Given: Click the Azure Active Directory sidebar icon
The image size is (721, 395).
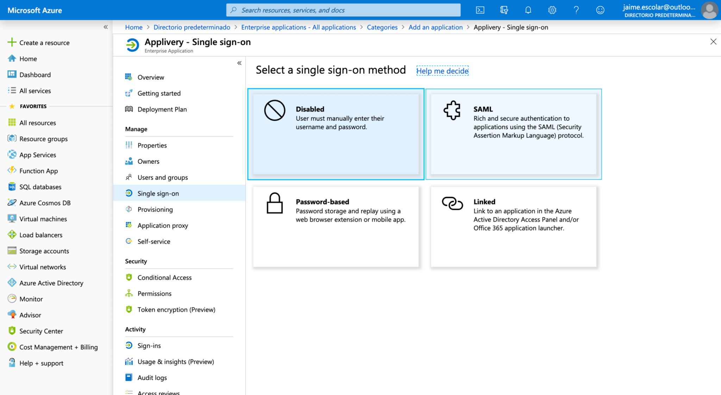Looking at the screenshot, I should pyautogui.click(x=12, y=282).
